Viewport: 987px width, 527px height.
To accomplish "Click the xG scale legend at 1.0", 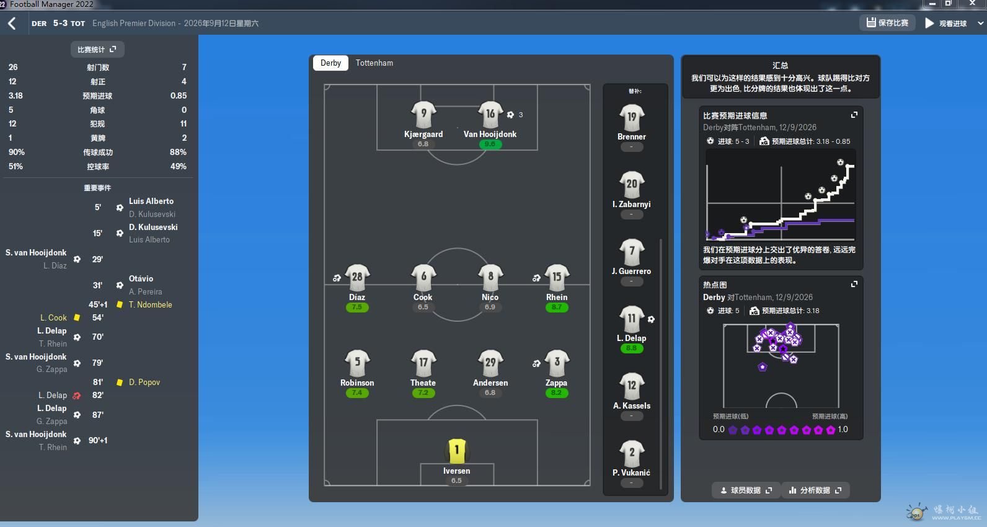I will (x=843, y=430).
